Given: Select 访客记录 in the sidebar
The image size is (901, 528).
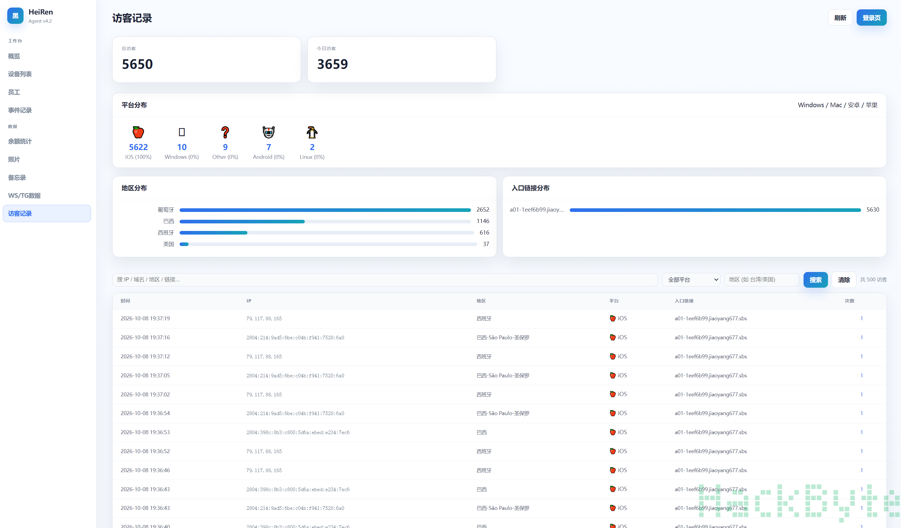Looking at the screenshot, I should [x=47, y=213].
